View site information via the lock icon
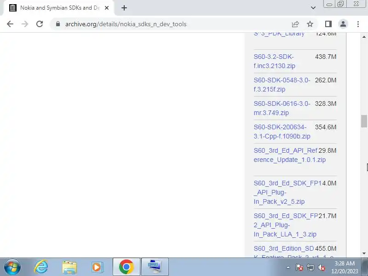 58,24
